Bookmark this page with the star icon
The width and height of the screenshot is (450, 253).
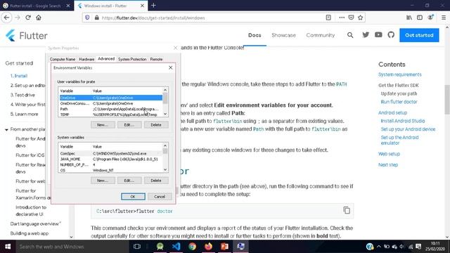(x=361, y=18)
